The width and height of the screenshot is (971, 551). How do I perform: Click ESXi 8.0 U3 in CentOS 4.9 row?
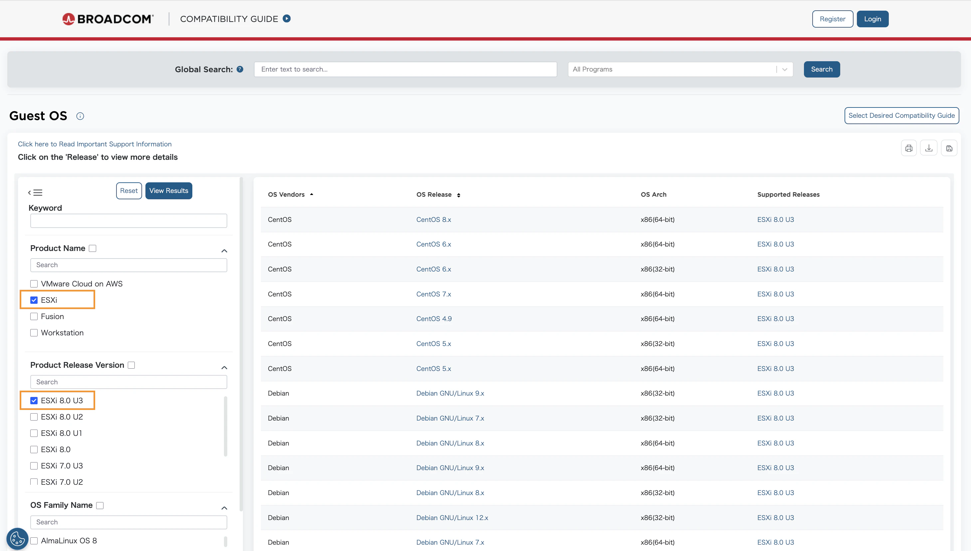click(x=775, y=319)
